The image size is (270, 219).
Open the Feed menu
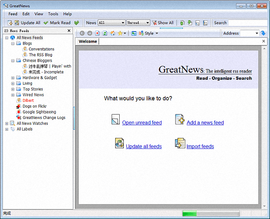point(13,14)
